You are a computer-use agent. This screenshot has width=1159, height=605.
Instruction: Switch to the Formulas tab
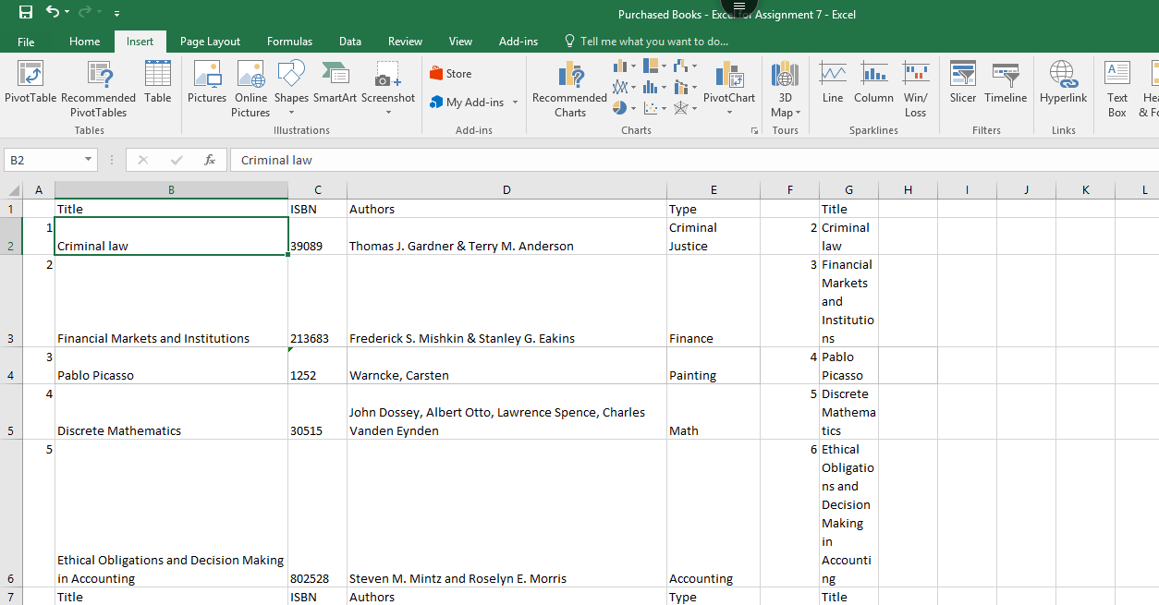[289, 41]
